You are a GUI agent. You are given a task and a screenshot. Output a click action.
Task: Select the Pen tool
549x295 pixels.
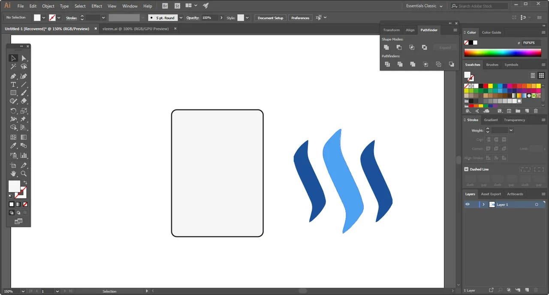click(13, 76)
